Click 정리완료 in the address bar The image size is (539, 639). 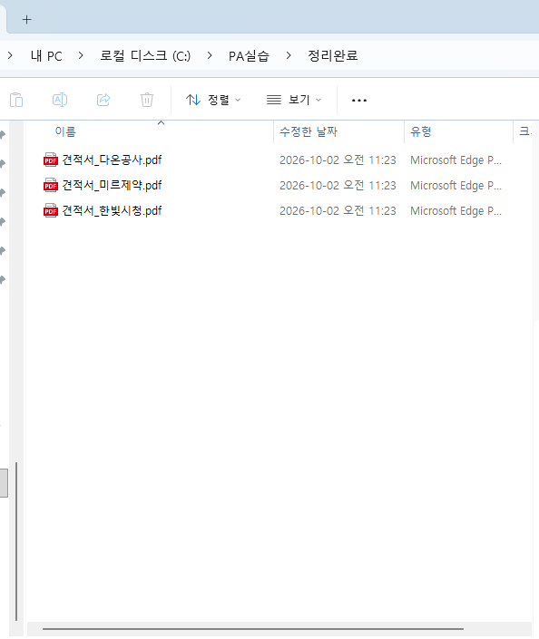click(332, 55)
